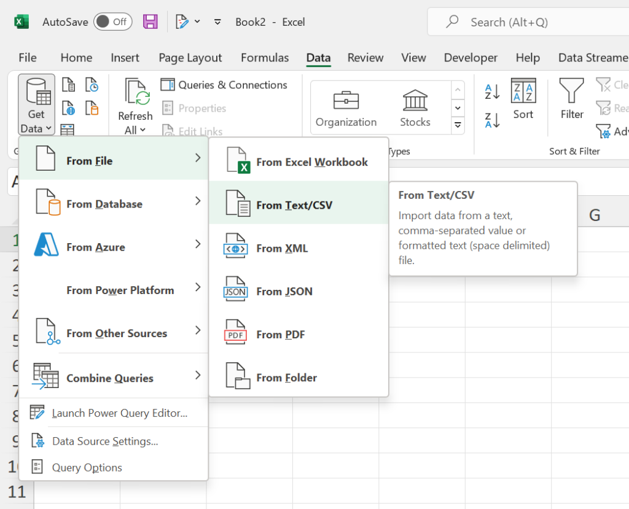Click the From Web document icon

coord(68,107)
